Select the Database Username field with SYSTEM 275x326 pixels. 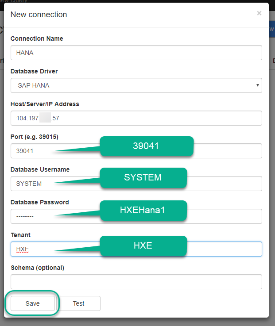pyautogui.click(x=136, y=184)
